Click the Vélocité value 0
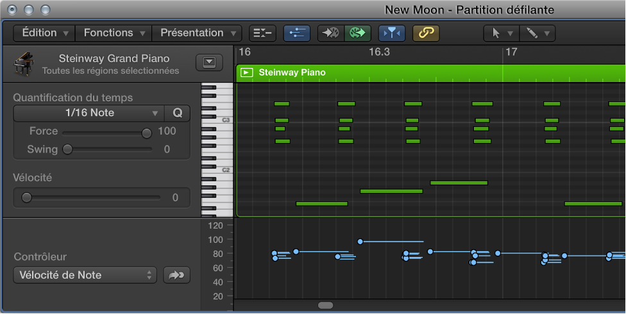This screenshot has height=314, width=626. (175, 198)
